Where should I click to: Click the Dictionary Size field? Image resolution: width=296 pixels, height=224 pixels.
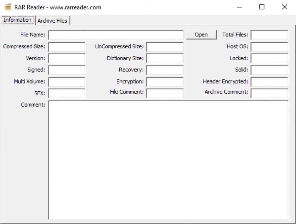tap(165, 58)
